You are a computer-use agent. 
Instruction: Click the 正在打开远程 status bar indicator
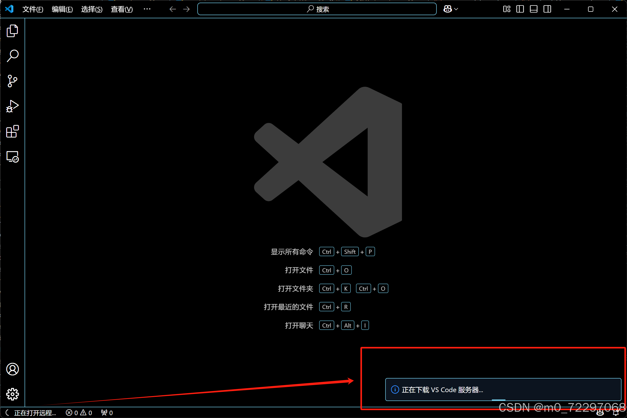(x=31, y=413)
